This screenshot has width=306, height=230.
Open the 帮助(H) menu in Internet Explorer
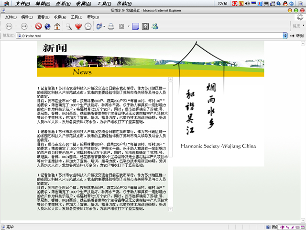(x=93, y=17)
